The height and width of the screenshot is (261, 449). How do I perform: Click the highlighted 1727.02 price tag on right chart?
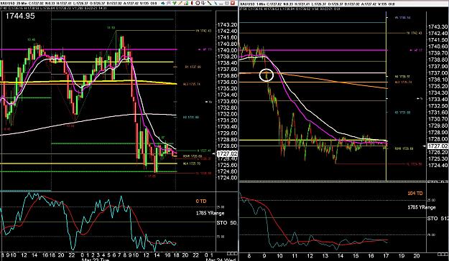(438, 146)
